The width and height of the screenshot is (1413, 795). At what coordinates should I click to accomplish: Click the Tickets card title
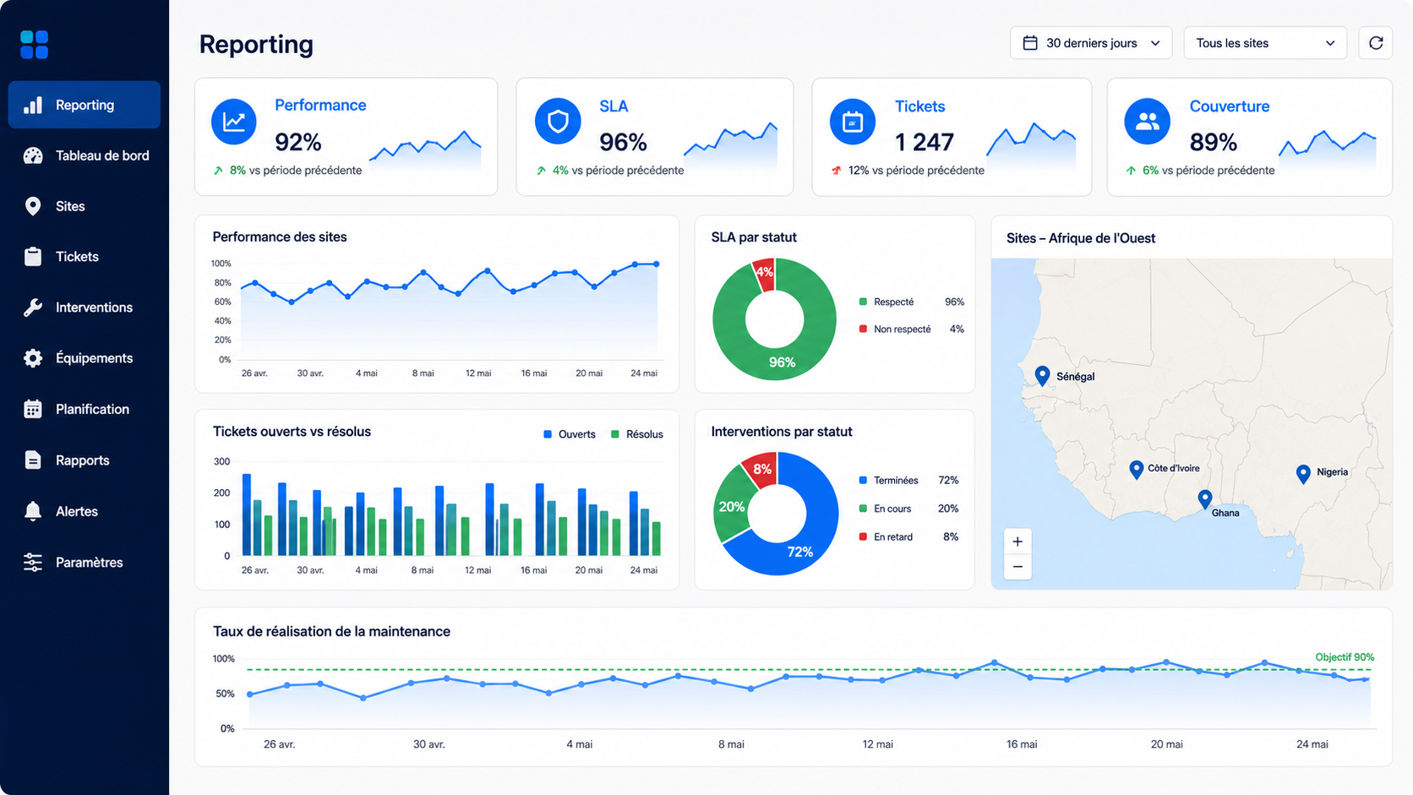coord(919,106)
